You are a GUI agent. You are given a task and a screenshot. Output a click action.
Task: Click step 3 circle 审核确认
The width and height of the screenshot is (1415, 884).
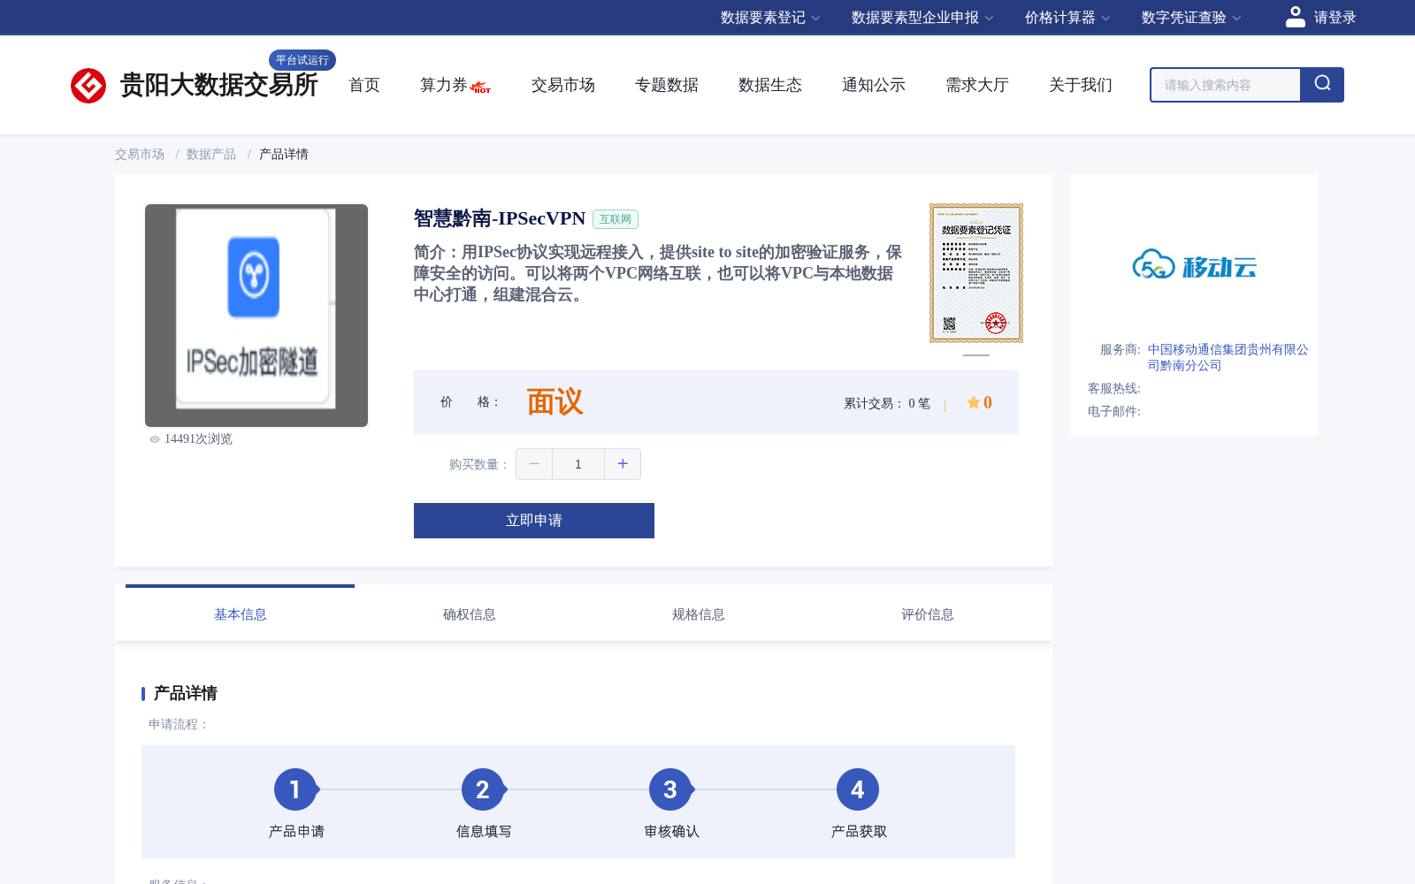pyautogui.click(x=670, y=789)
